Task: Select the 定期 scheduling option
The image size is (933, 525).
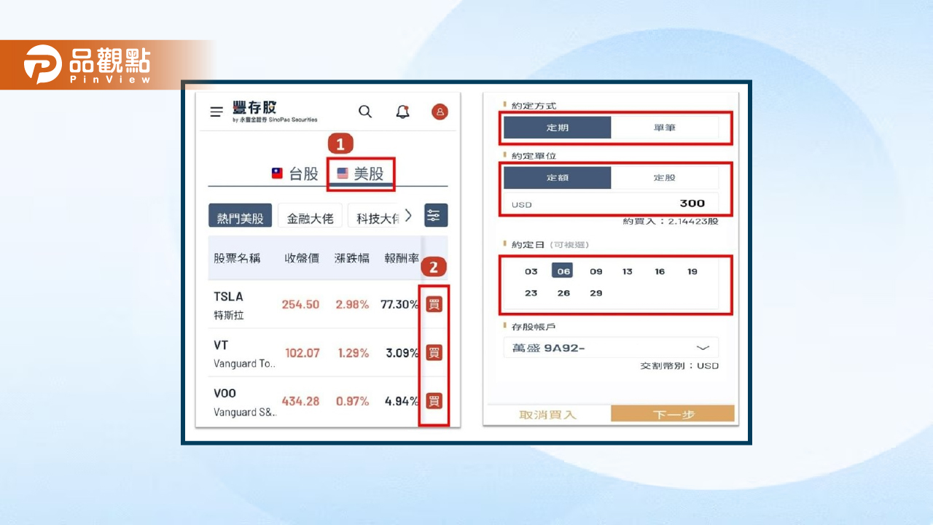Action: (558, 128)
